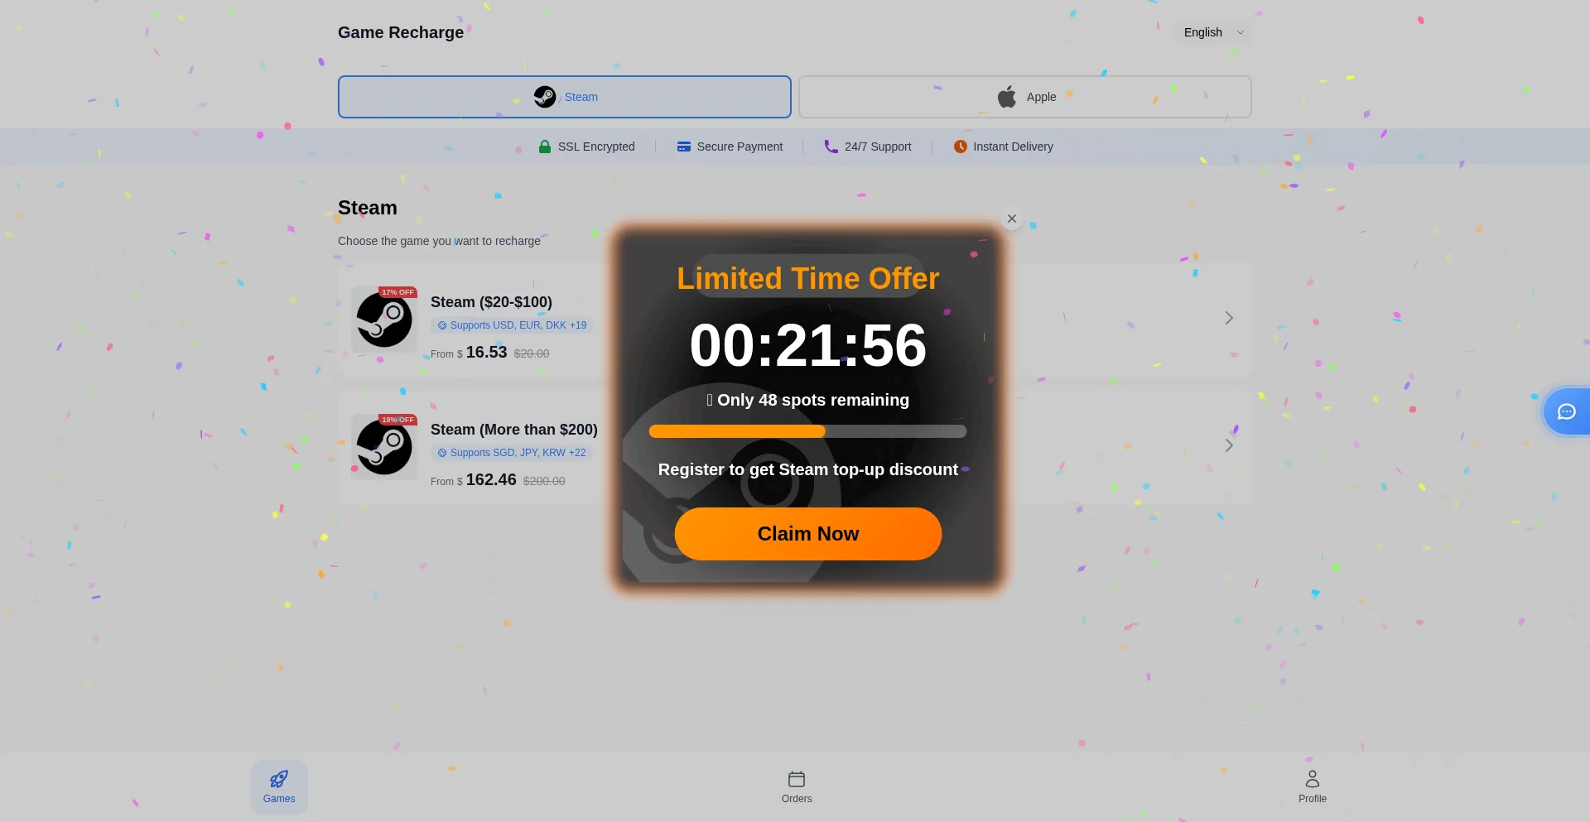Select the Steam (More than $200) title
The width and height of the screenshot is (1590, 822).
[514, 430]
